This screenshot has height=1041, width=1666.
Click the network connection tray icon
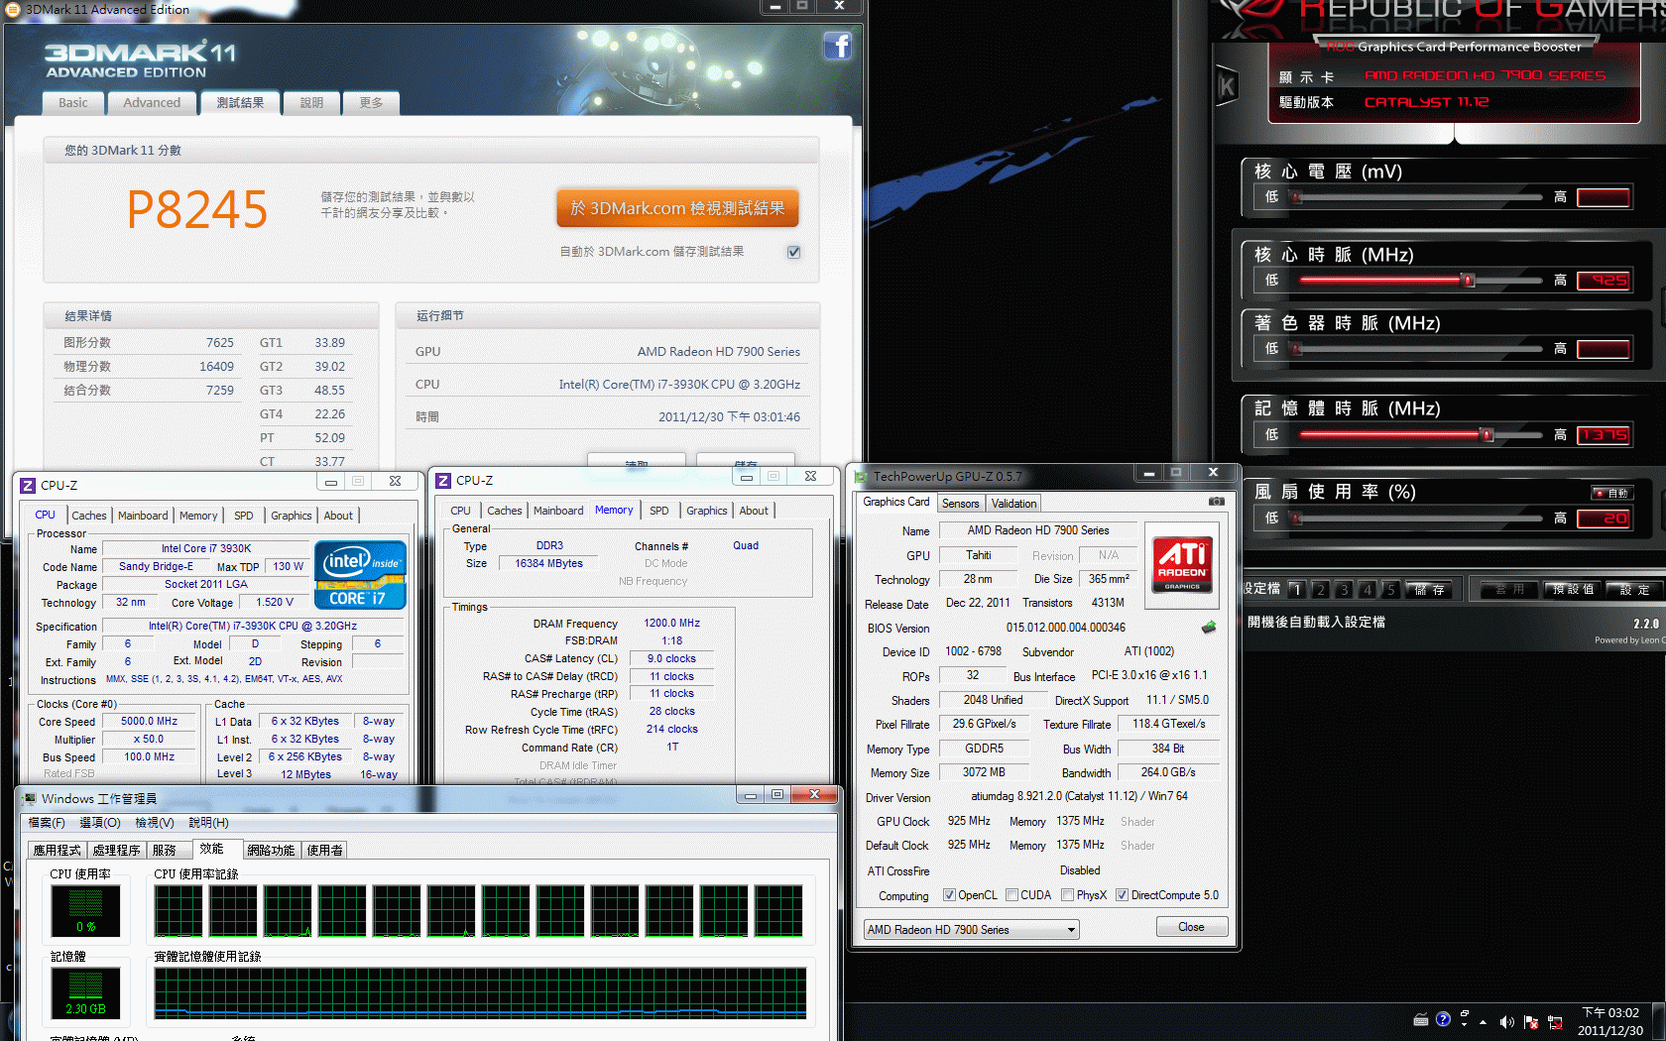point(1555,1021)
